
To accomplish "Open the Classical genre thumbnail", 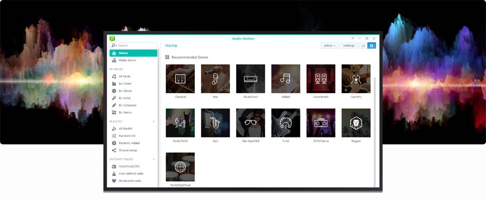I will (x=180, y=79).
